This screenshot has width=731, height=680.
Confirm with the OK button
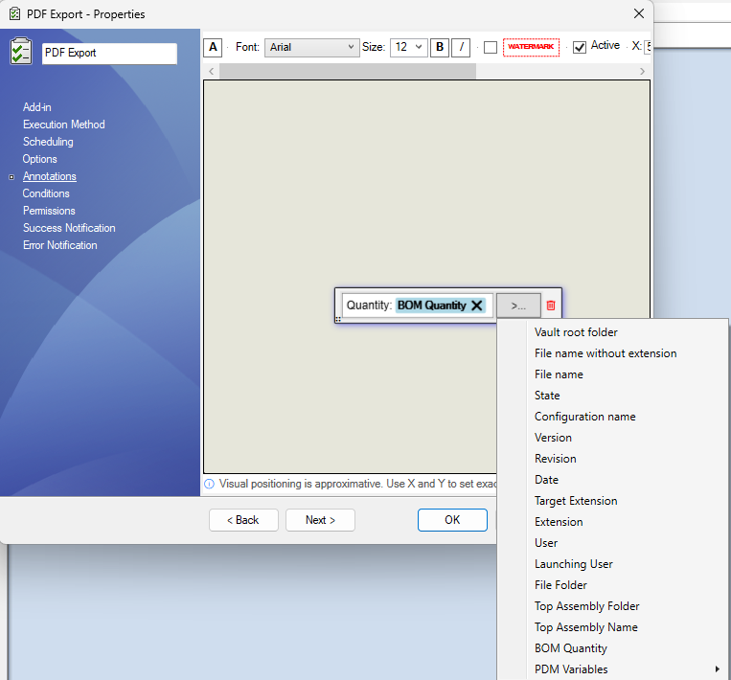coord(452,520)
